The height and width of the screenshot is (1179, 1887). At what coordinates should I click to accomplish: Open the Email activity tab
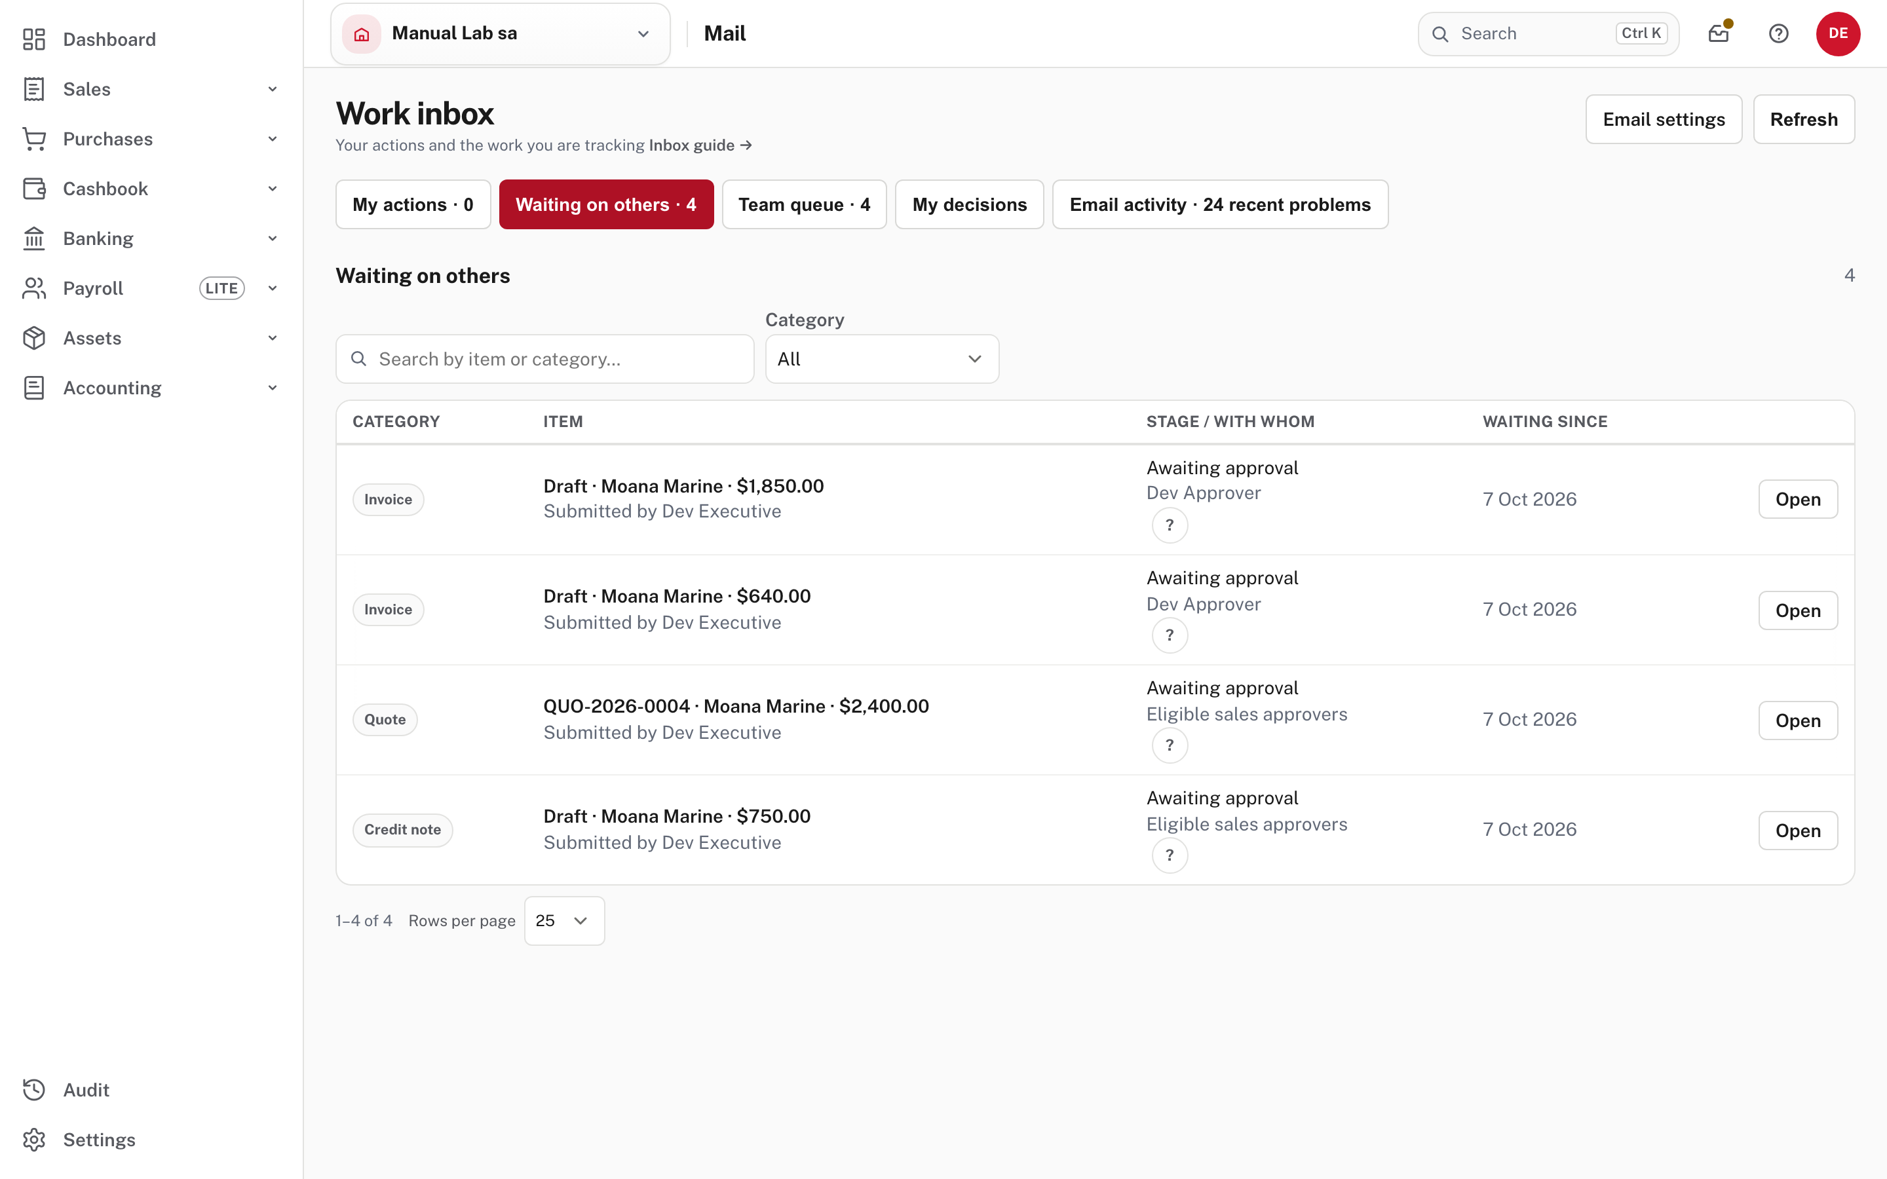pos(1219,204)
